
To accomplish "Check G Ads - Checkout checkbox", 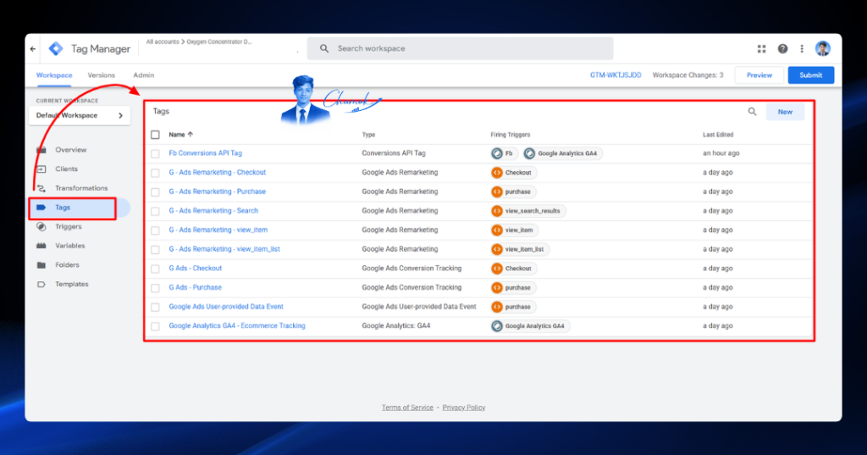I will [x=156, y=269].
